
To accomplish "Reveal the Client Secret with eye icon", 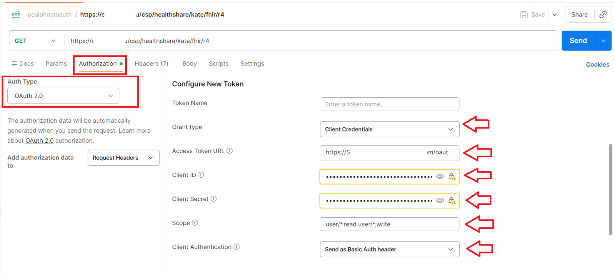I will 440,200.
